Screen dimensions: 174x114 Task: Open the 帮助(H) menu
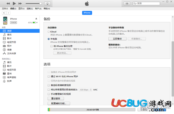[x=47, y=9]
